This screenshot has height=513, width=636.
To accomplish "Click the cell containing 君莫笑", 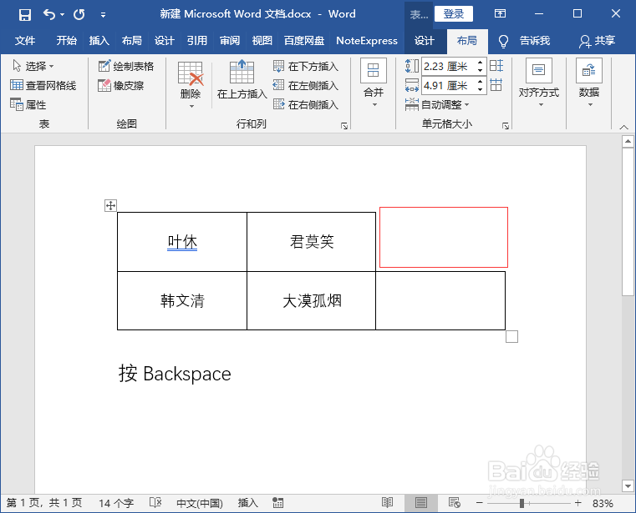I will (x=312, y=242).
